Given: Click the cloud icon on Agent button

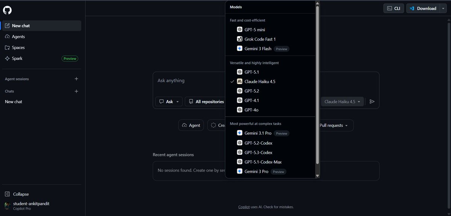Looking at the screenshot, I should click(184, 125).
